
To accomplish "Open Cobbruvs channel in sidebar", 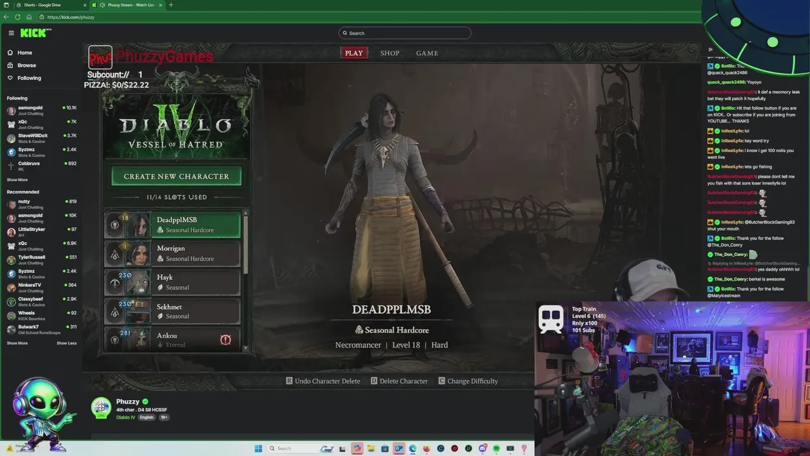I will pyautogui.click(x=41, y=166).
